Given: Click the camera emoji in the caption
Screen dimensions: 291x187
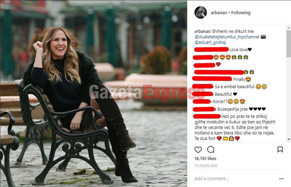Looking at the screenshot, I should pos(263,37).
